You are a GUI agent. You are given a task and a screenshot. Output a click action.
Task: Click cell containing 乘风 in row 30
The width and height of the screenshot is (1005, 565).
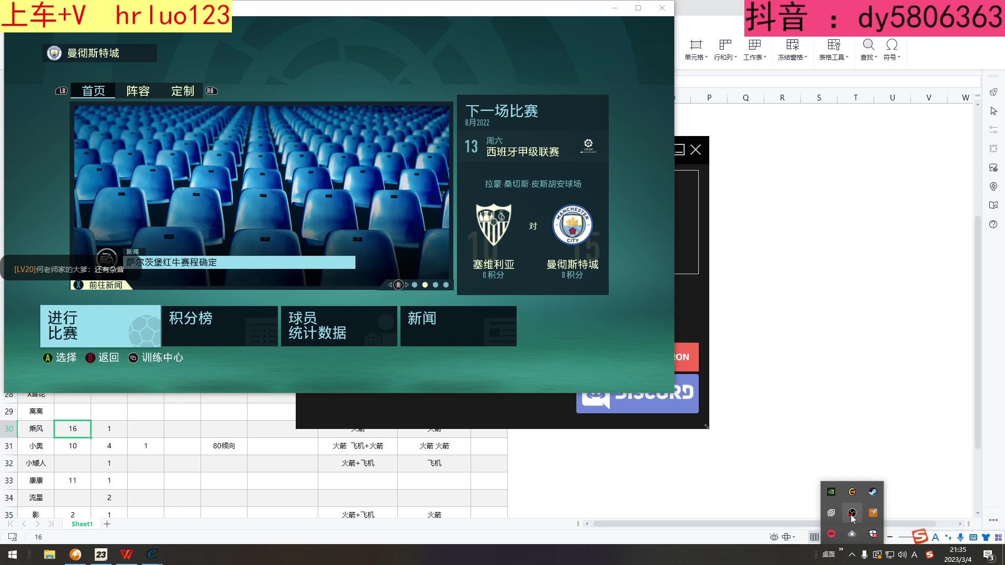pos(36,428)
